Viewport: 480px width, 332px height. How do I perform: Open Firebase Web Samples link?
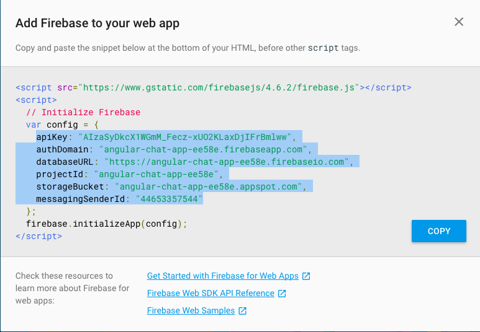[x=191, y=310]
